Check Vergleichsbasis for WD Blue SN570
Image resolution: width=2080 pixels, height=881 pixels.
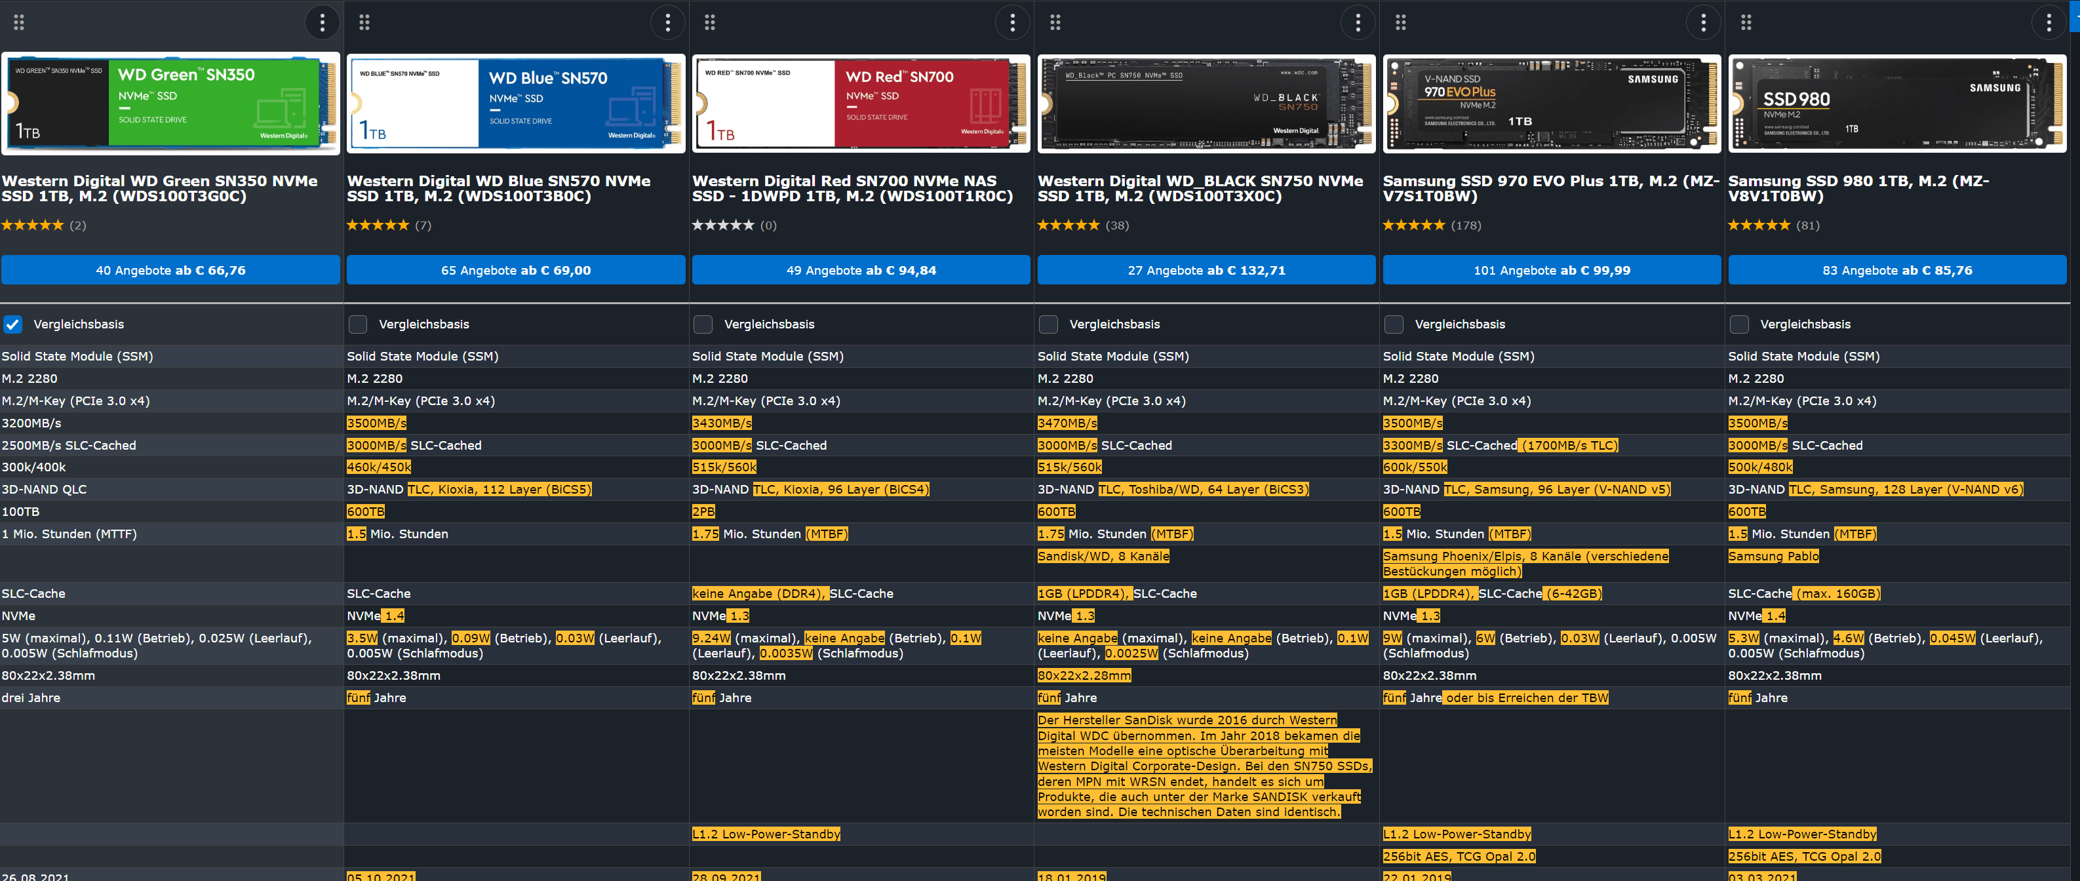(x=358, y=324)
